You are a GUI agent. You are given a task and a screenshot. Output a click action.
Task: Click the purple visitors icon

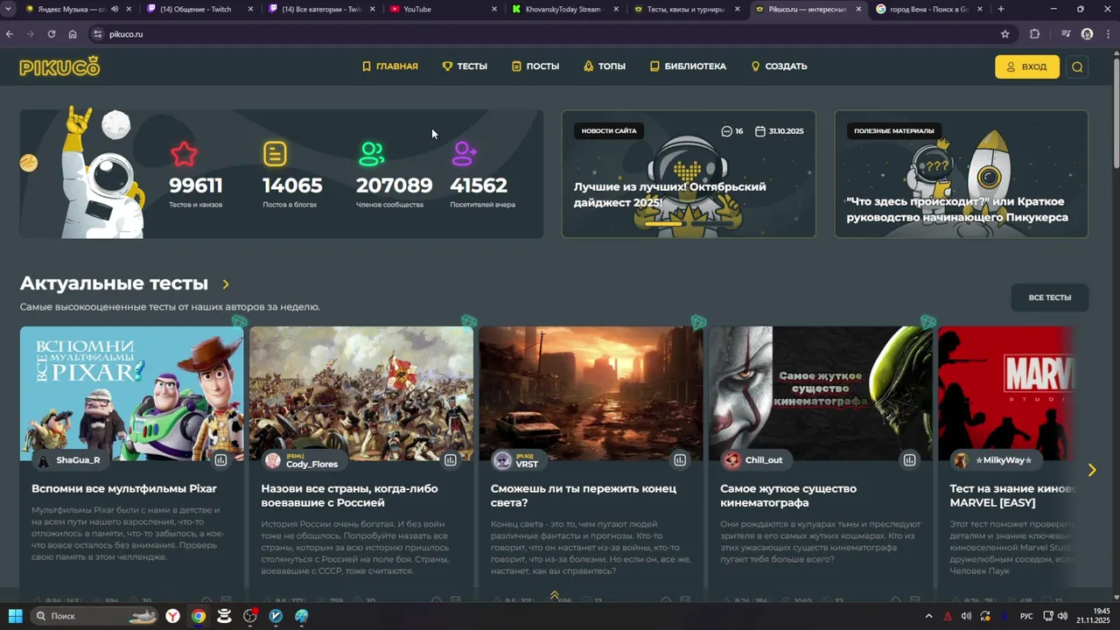click(x=464, y=154)
